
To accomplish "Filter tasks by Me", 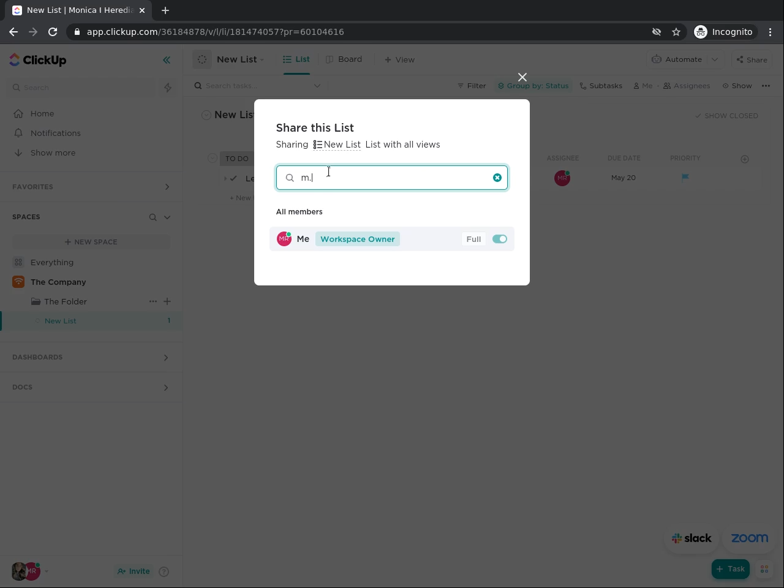I will 643,86.
